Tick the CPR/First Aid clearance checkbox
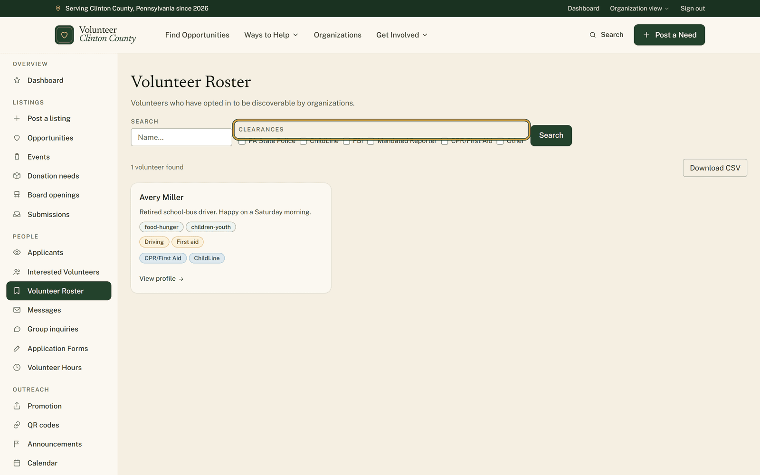The height and width of the screenshot is (475, 760). click(445, 142)
